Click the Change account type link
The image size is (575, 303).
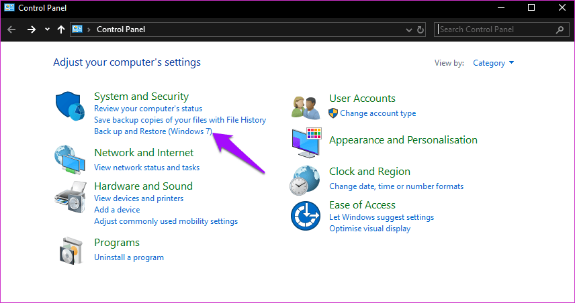pyautogui.click(x=378, y=113)
